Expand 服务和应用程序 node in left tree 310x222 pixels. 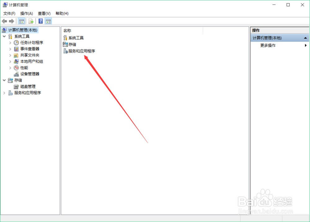click(x=4, y=93)
